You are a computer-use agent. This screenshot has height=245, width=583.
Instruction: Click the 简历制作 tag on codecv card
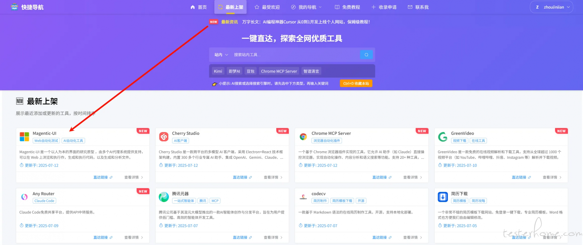click(x=320, y=201)
